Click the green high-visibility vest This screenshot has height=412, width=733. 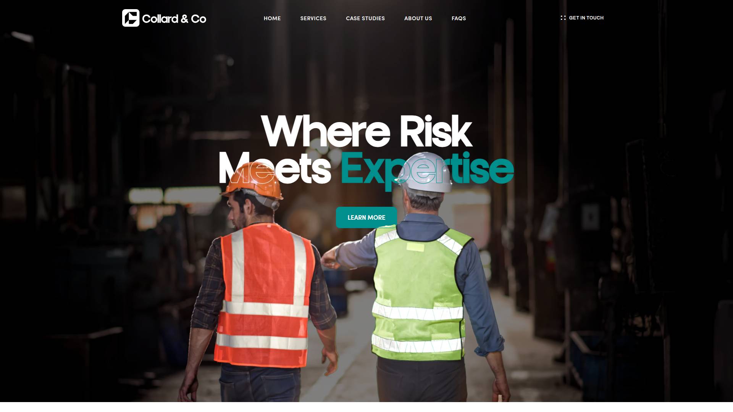(419, 294)
